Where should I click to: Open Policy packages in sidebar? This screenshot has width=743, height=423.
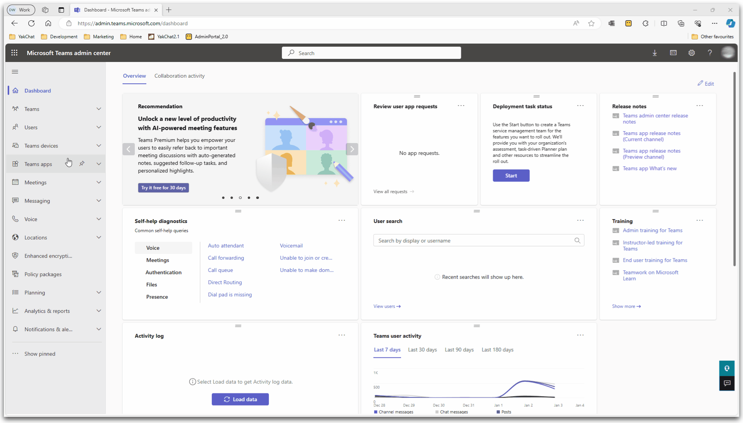point(56,274)
